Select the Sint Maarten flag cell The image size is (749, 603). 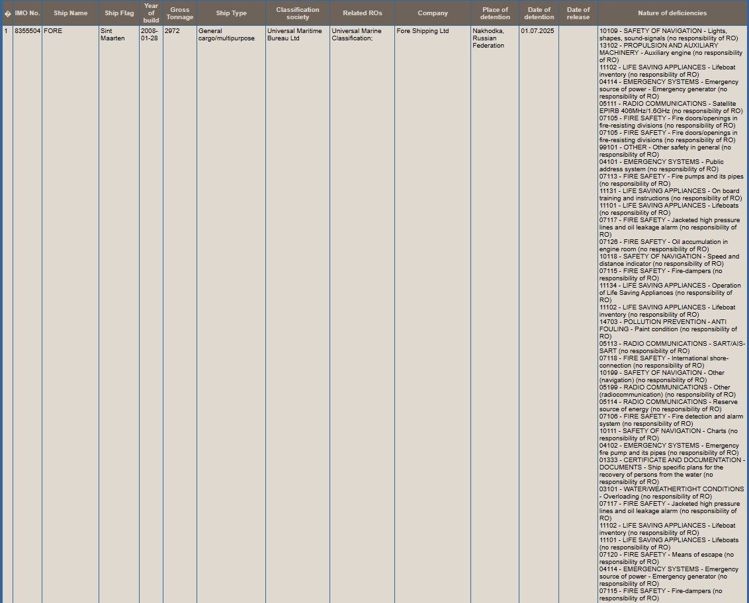pos(112,34)
